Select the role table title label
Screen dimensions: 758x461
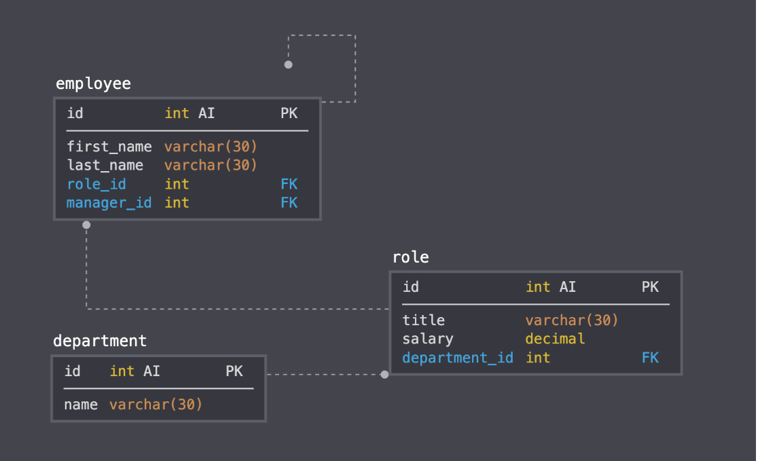[410, 257]
